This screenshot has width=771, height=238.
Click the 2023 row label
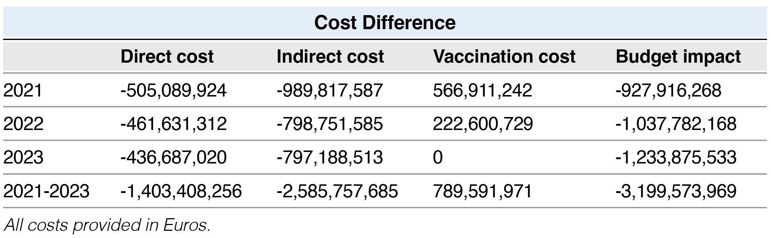pyautogui.click(x=23, y=157)
